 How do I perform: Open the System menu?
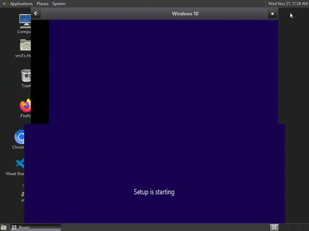point(59,4)
